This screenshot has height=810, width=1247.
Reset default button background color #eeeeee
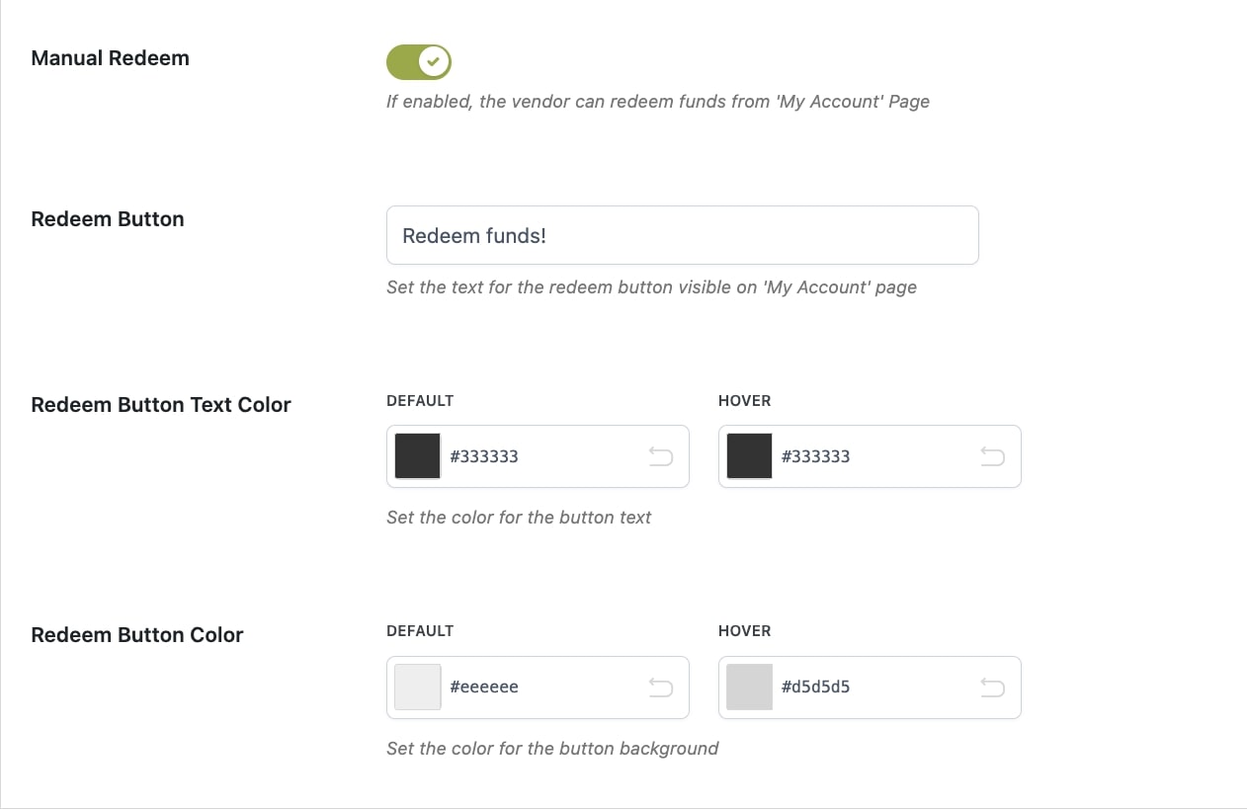tap(660, 687)
